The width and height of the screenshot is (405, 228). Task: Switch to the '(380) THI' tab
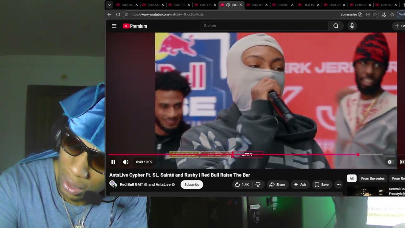179,5
